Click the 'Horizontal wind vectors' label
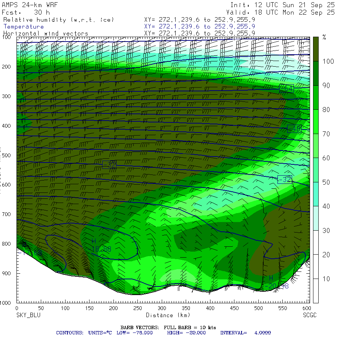 46,34
